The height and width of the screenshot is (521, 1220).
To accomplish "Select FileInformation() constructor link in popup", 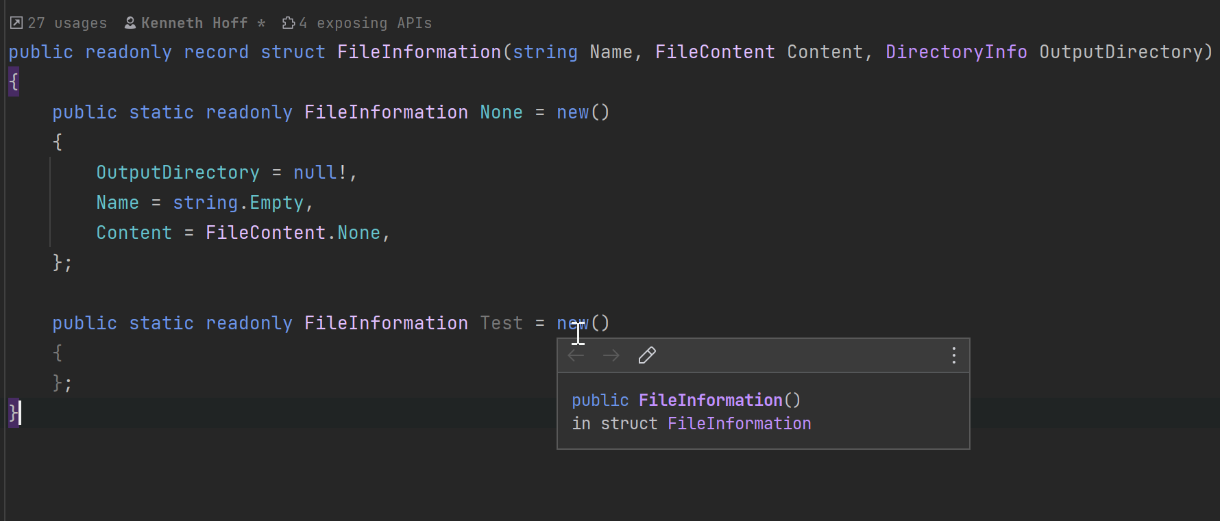I will 711,400.
